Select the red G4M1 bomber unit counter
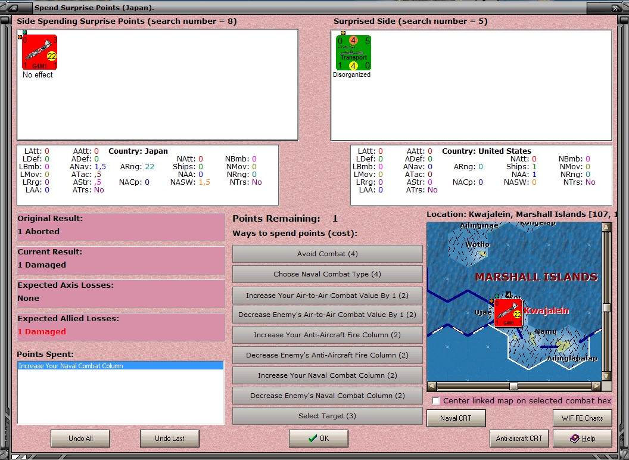This screenshot has width=629, height=460. coord(39,52)
